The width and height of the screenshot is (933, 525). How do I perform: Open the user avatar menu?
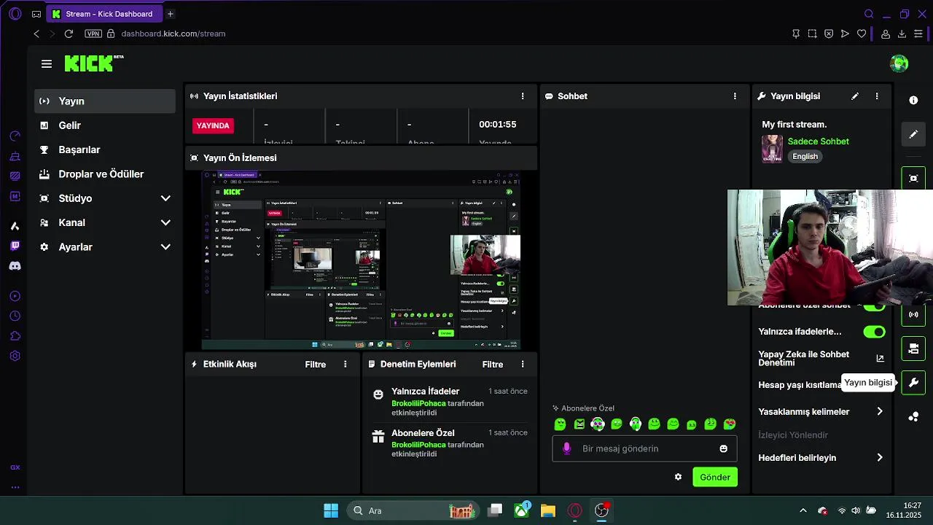point(899,63)
